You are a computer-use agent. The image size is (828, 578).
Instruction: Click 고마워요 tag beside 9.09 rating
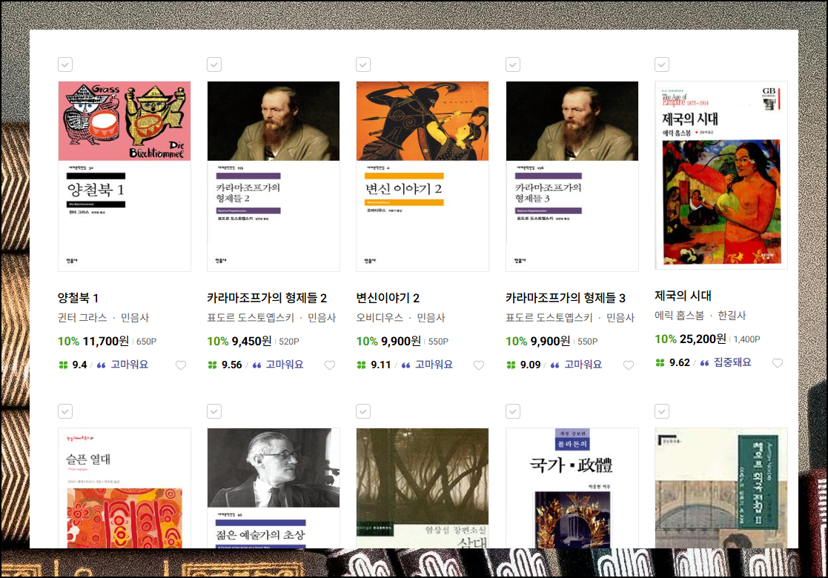click(x=583, y=365)
